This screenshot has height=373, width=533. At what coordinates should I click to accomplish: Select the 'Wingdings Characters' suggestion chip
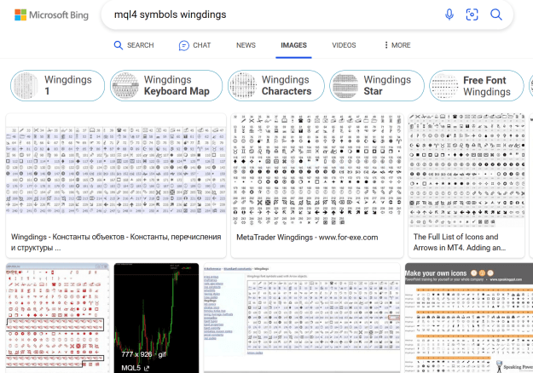[276, 85]
